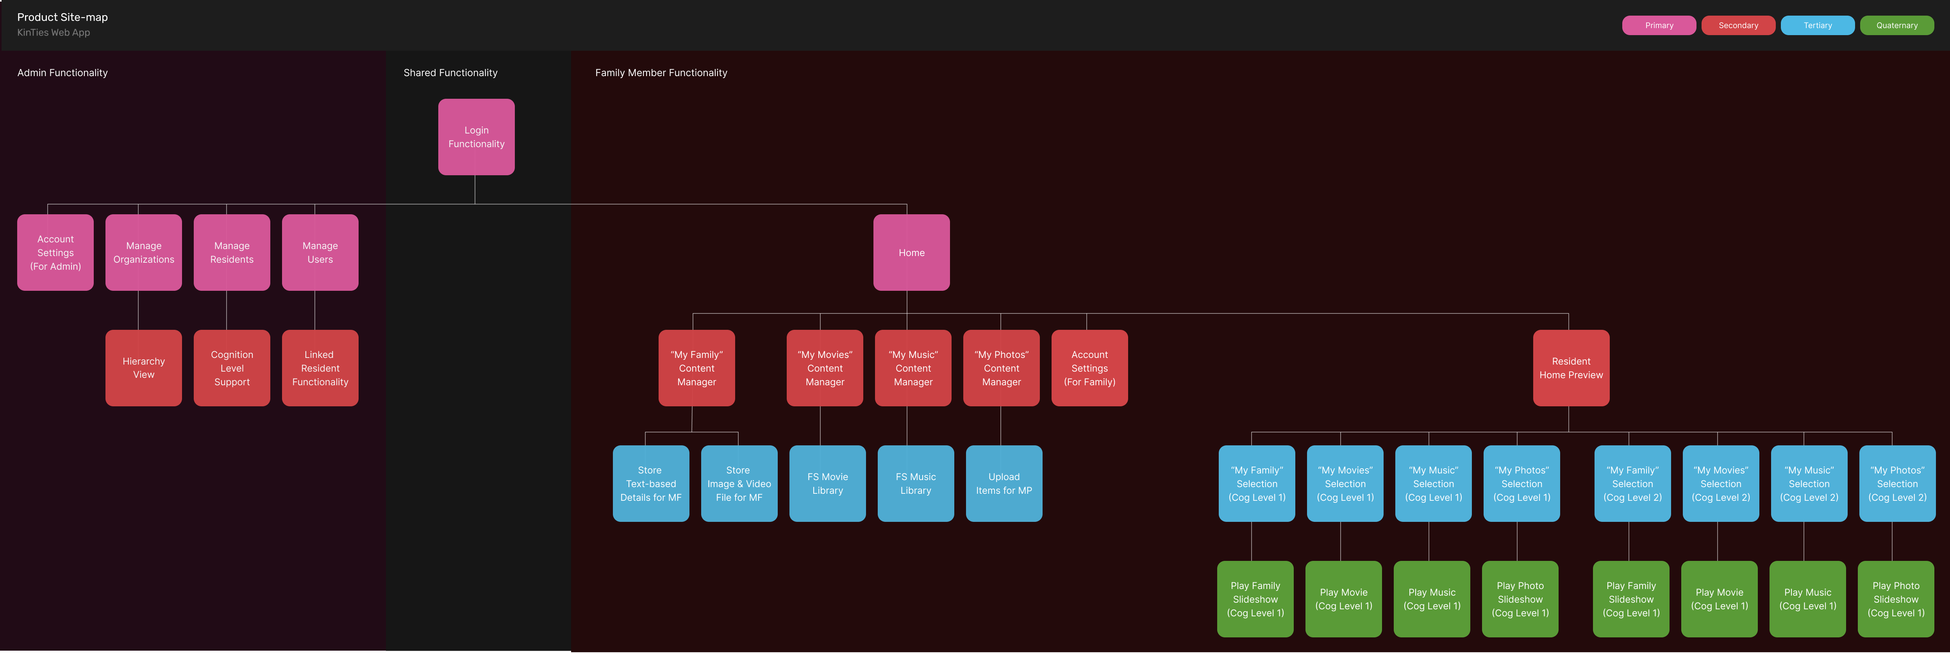Select the Manage Residents box
Image resolution: width=1950 pixels, height=653 pixels.
[232, 253]
